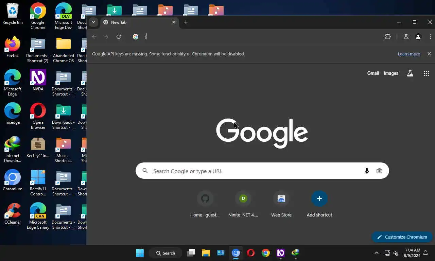Select Documents - Shortcut (2) desktop icon

click(38, 50)
